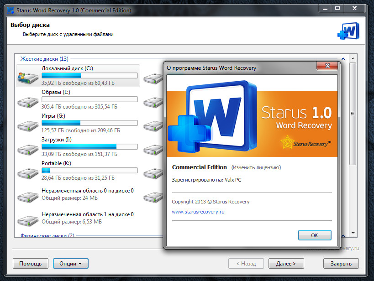Image resolution: width=374 pixels, height=281 pixels.
Task: Click the Commercial Edition heading in About dialog
Action: [200, 167]
